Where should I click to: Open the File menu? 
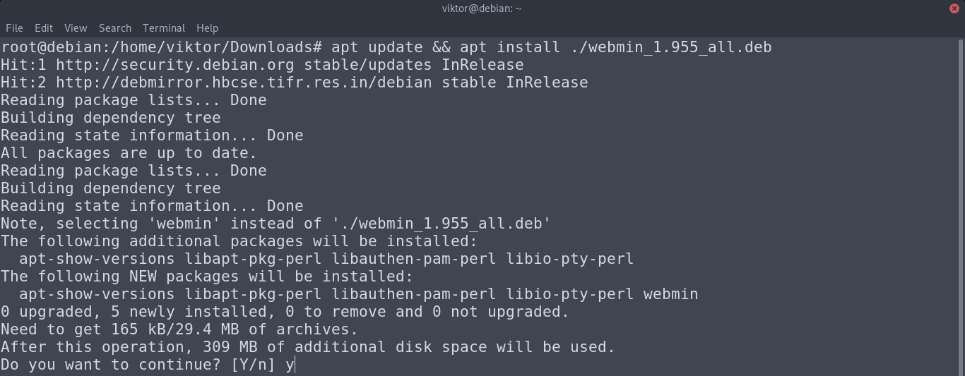point(14,28)
